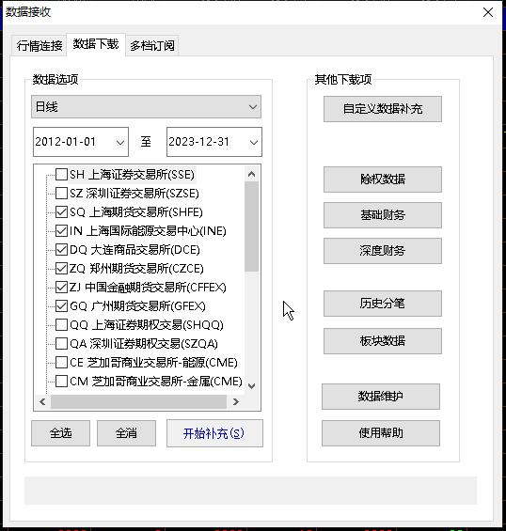Uncheck IN 上海国际能源交易中心(INE) checkbox
This screenshot has height=531, width=506.
tap(61, 231)
